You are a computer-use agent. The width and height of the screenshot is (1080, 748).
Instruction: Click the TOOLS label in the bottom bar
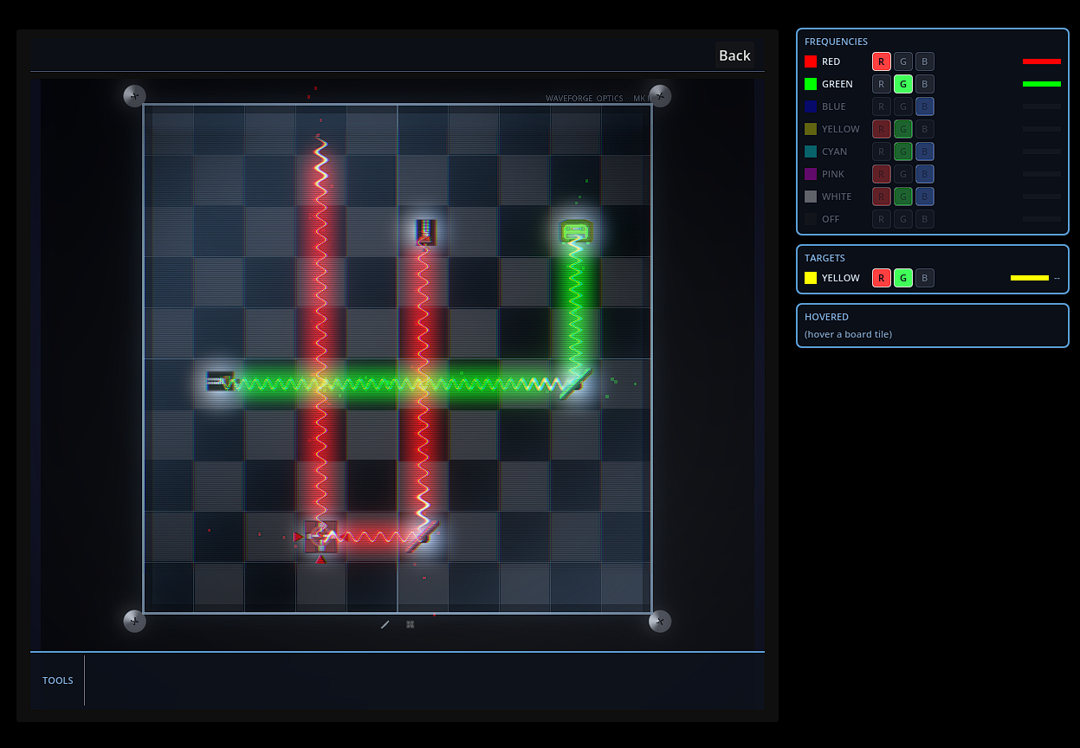[58, 680]
